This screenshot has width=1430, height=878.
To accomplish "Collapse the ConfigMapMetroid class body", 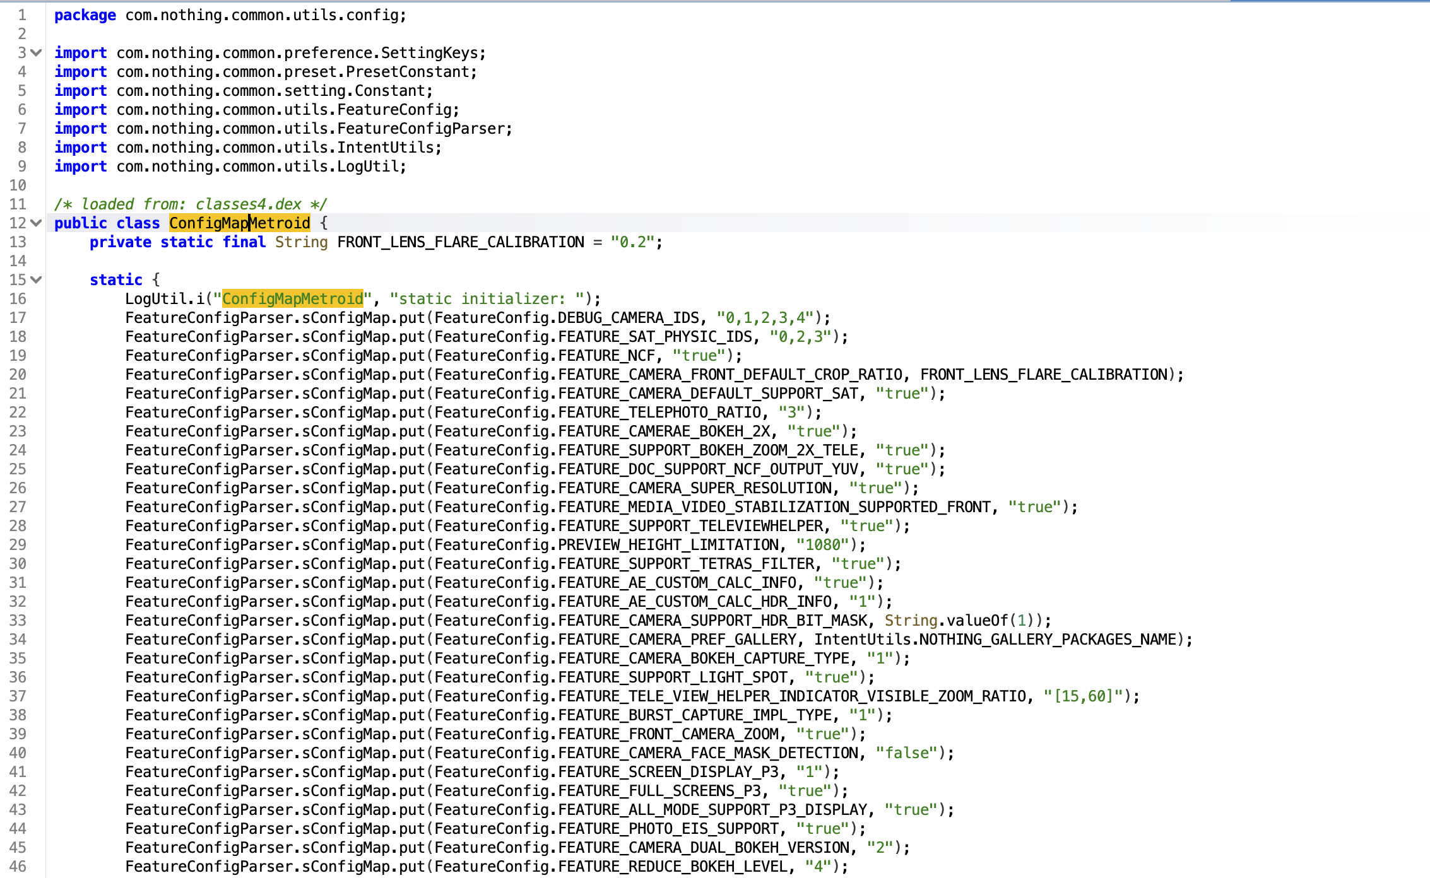I will [x=35, y=223].
